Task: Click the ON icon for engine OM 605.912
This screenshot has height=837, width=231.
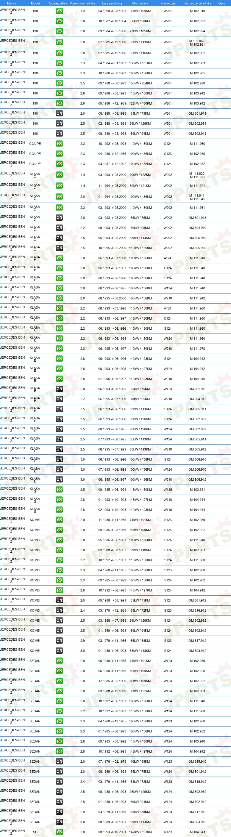Action: coord(59,449)
